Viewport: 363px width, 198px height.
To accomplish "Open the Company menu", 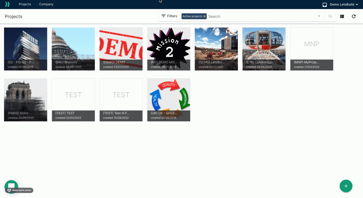I will [x=46, y=4].
